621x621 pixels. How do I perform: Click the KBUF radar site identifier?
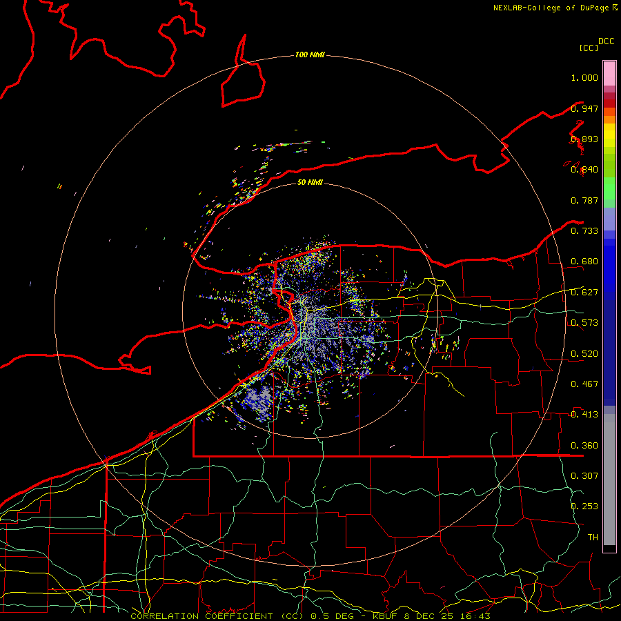[384, 616]
